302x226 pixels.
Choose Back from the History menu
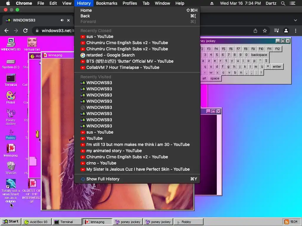coord(137,16)
